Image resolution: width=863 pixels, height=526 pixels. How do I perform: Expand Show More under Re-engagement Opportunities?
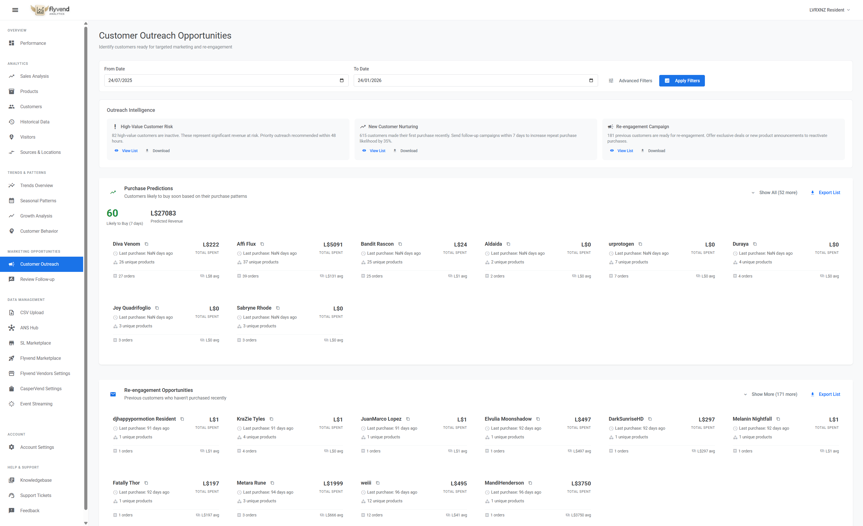tap(774, 394)
